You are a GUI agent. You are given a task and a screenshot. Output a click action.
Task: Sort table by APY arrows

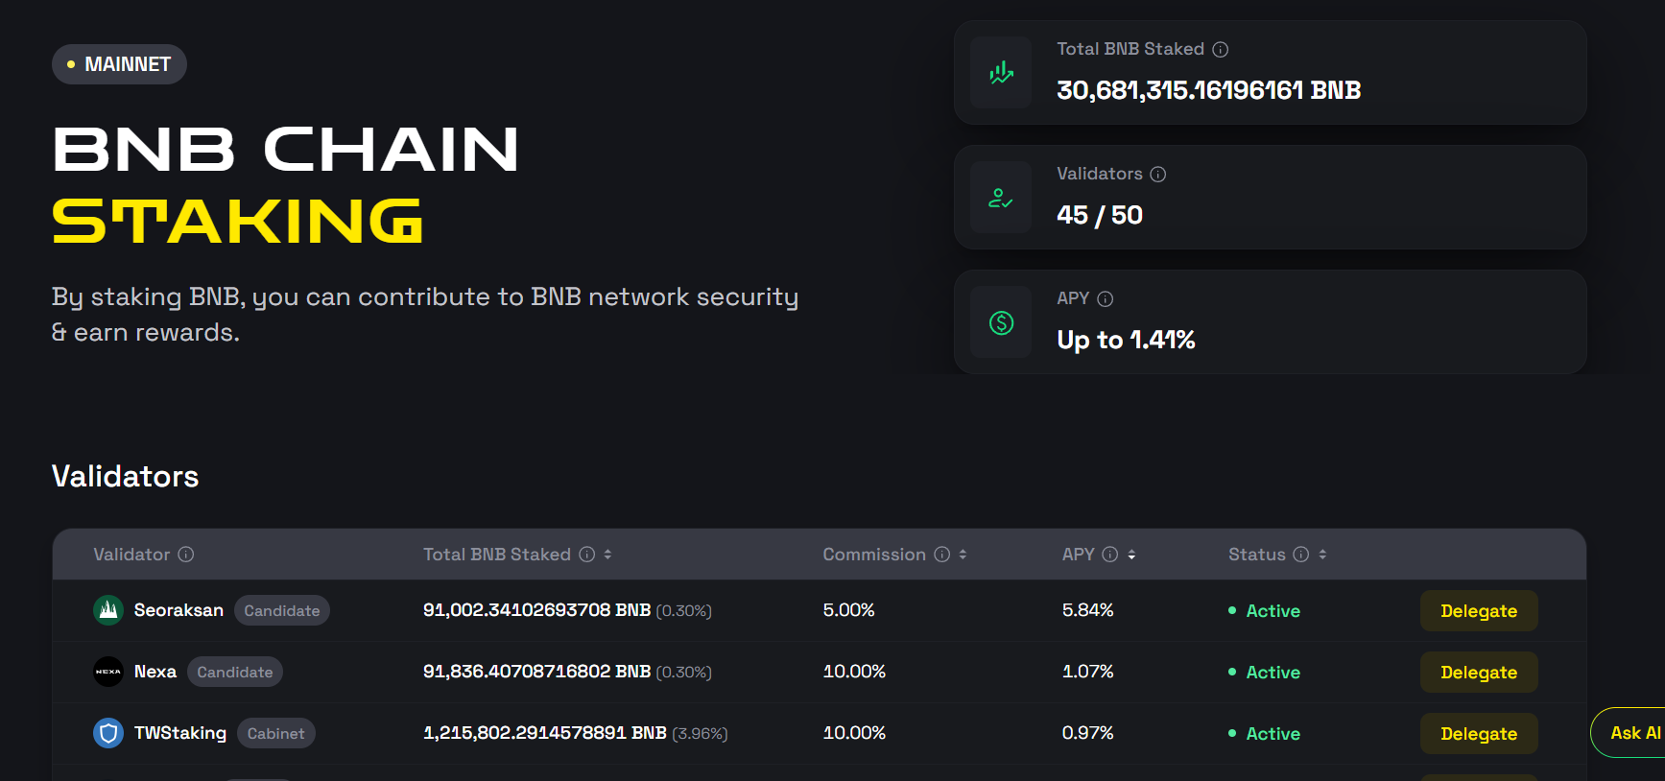pyautogui.click(x=1131, y=554)
